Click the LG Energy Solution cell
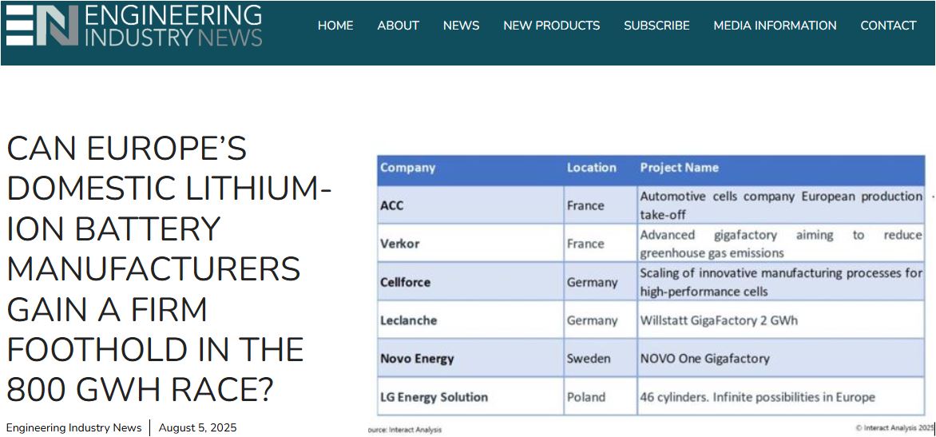Image resolution: width=936 pixels, height=437 pixels. pyautogui.click(x=470, y=396)
